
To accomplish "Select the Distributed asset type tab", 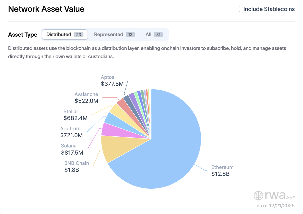I will coord(65,35).
